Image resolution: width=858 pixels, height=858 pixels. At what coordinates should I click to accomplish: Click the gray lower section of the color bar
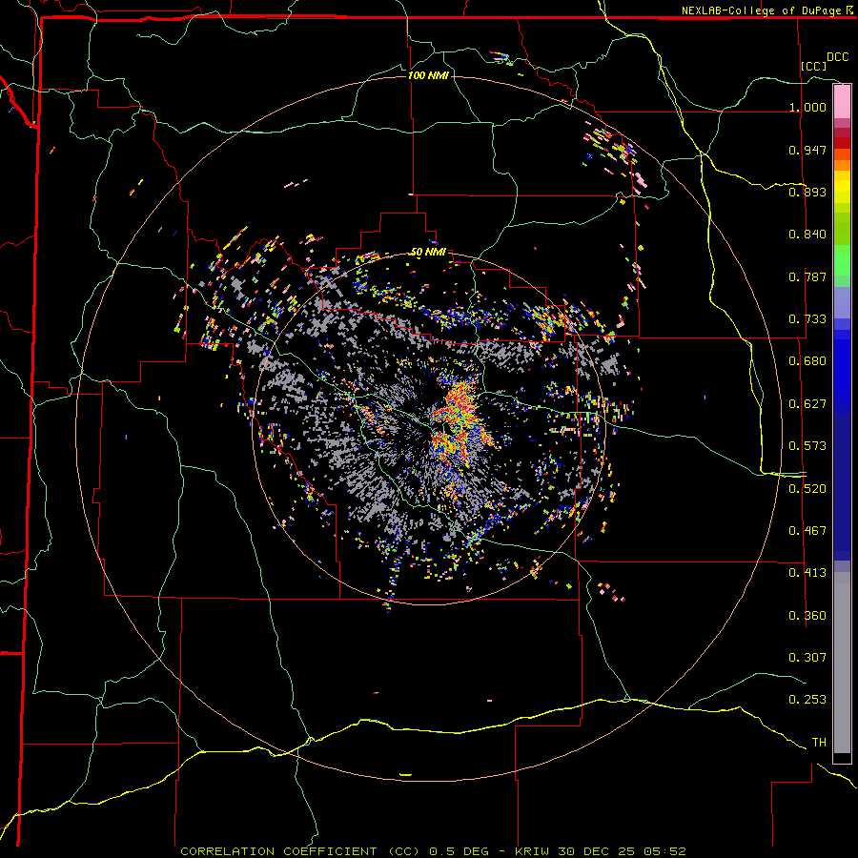(842, 663)
